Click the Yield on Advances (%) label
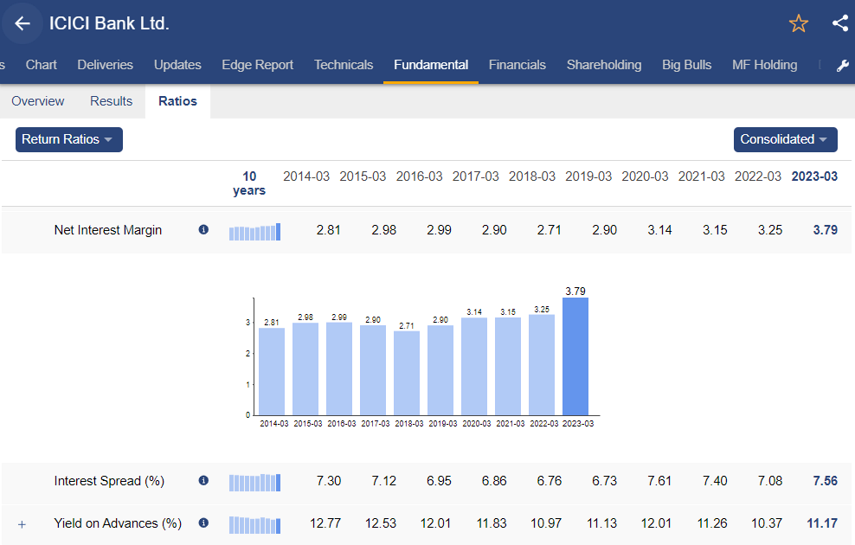Viewport: 855px width, 545px height. tap(118, 523)
